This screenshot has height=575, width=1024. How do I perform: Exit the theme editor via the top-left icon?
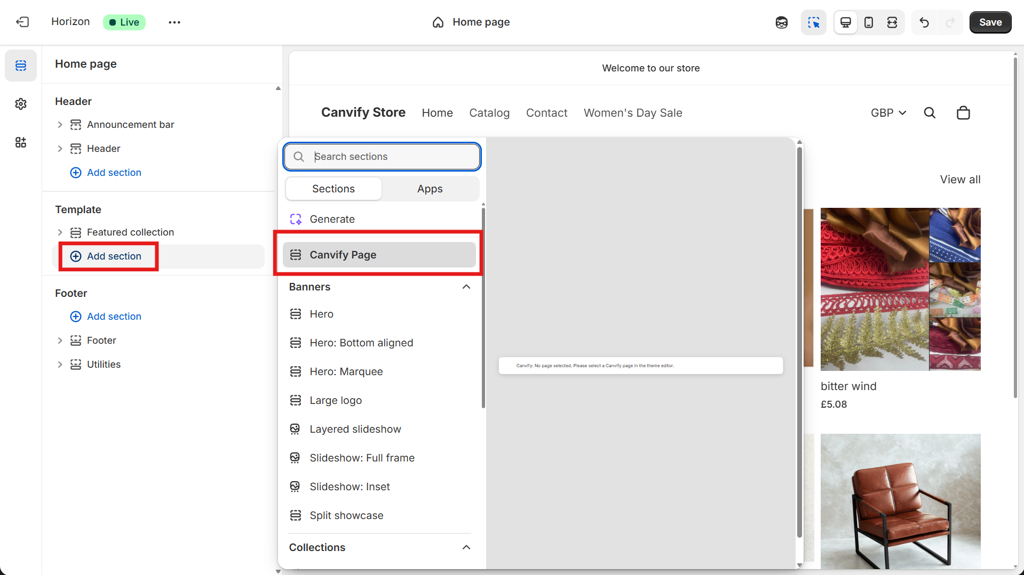(22, 22)
